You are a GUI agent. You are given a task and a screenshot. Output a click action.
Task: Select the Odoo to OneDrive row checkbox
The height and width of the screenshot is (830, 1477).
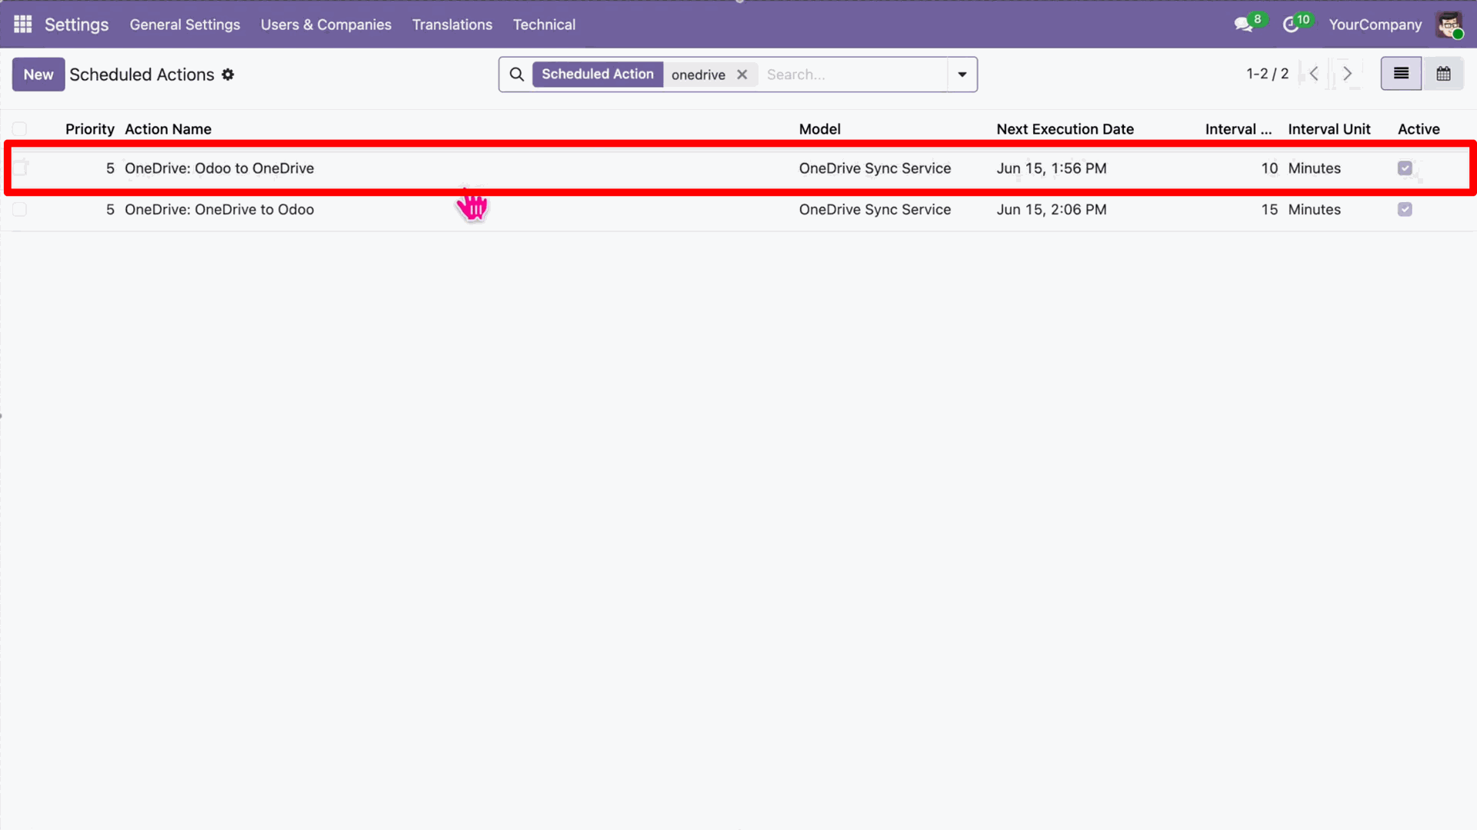coord(19,168)
